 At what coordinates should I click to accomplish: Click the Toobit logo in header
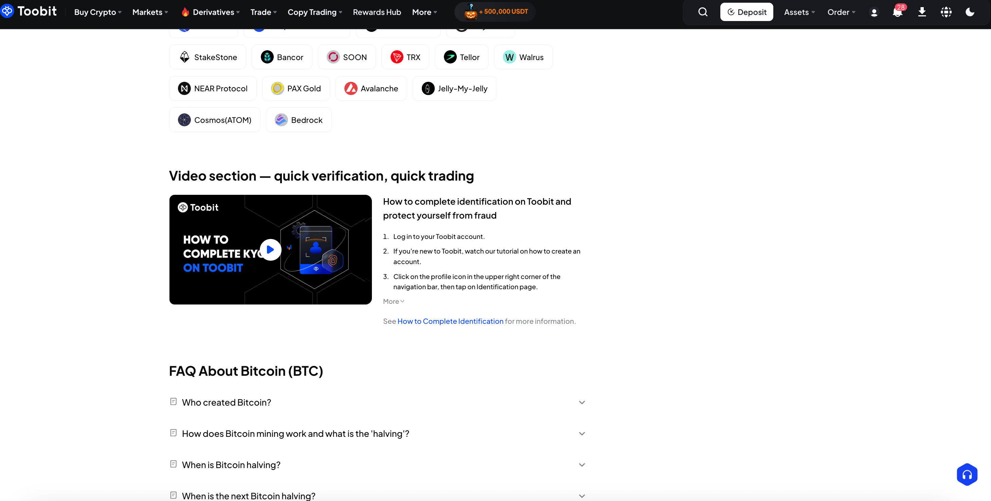coord(29,11)
